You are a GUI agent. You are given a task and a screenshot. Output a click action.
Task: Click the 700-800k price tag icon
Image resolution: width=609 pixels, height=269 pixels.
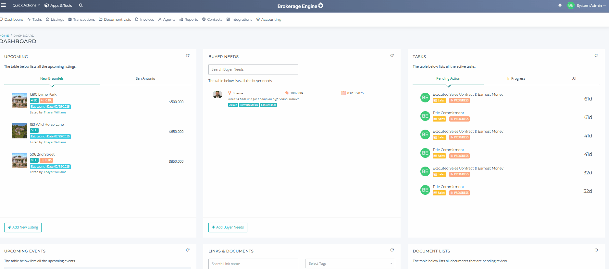(x=287, y=93)
